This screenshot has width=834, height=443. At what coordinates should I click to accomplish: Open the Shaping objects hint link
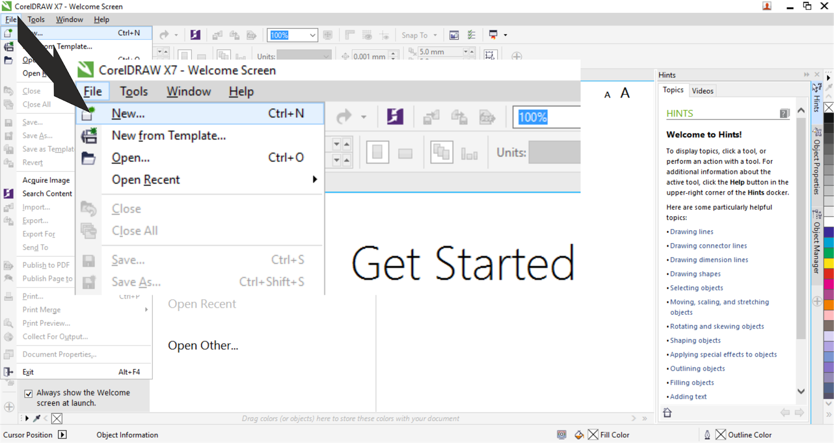(695, 341)
